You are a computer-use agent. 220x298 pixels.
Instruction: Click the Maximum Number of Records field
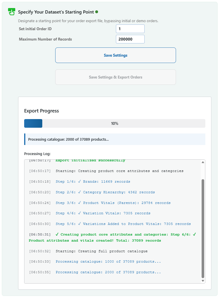(x=130, y=39)
